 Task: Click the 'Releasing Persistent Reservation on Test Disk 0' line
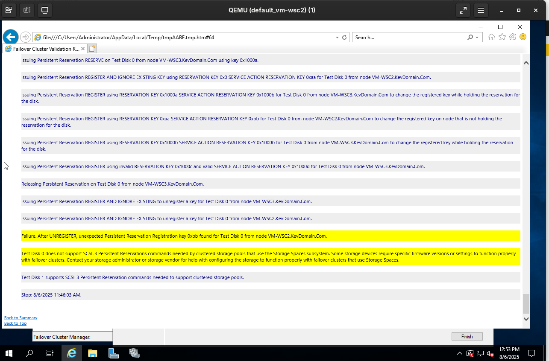click(x=271, y=184)
